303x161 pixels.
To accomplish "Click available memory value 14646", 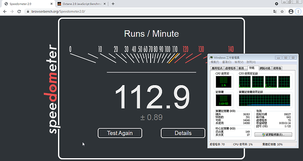I will pos(246,120).
